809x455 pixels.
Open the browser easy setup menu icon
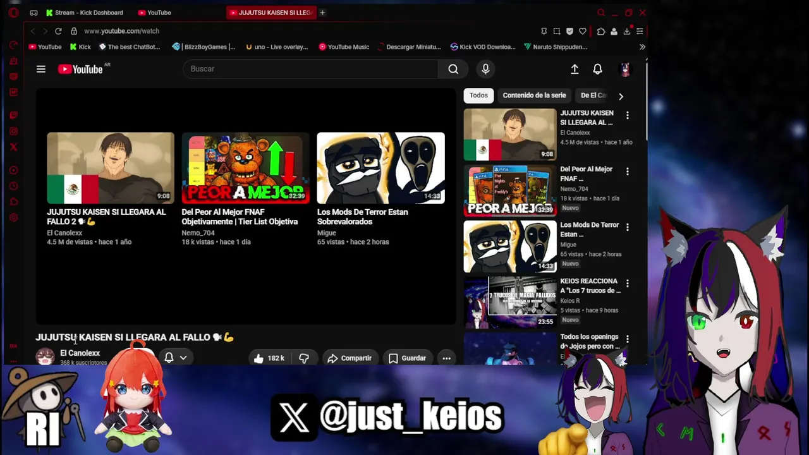click(x=640, y=31)
